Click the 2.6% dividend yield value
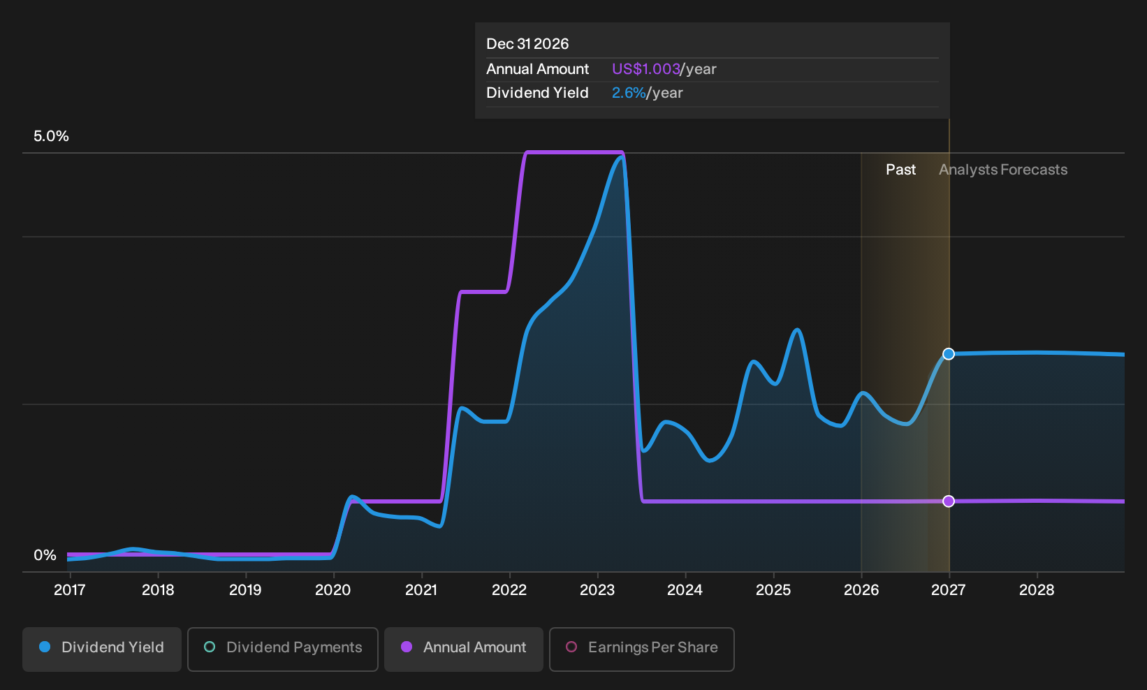1147x690 pixels. (629, 93)
